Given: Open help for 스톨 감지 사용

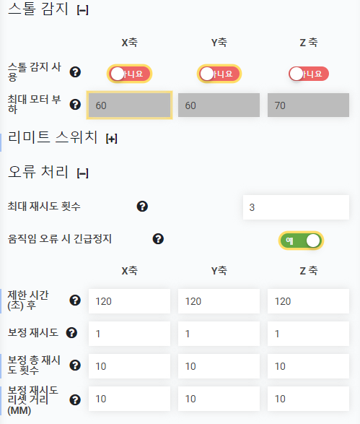Looking at the screenshot, I should (75, 72).
